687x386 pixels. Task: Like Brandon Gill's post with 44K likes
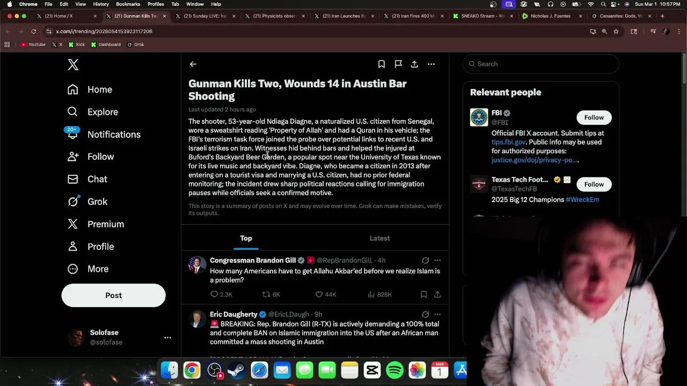[326, 294]
